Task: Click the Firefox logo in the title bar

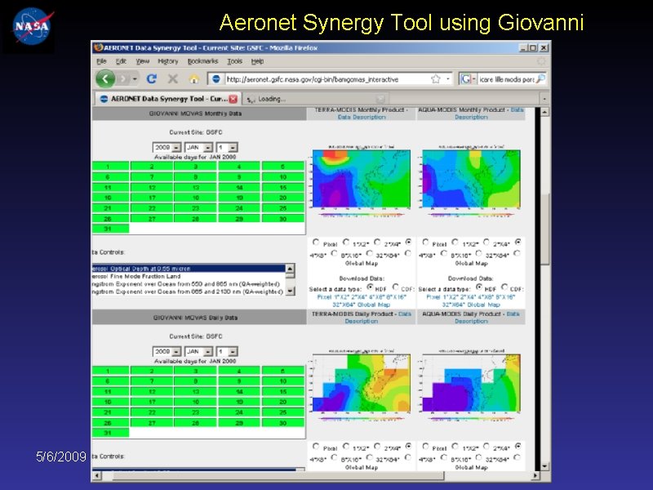Action: (x=98, y=47)
